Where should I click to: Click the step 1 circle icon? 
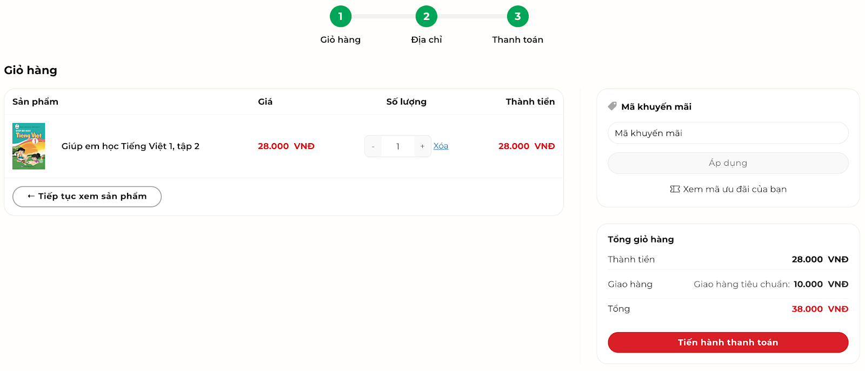click(x=341, y=17)
